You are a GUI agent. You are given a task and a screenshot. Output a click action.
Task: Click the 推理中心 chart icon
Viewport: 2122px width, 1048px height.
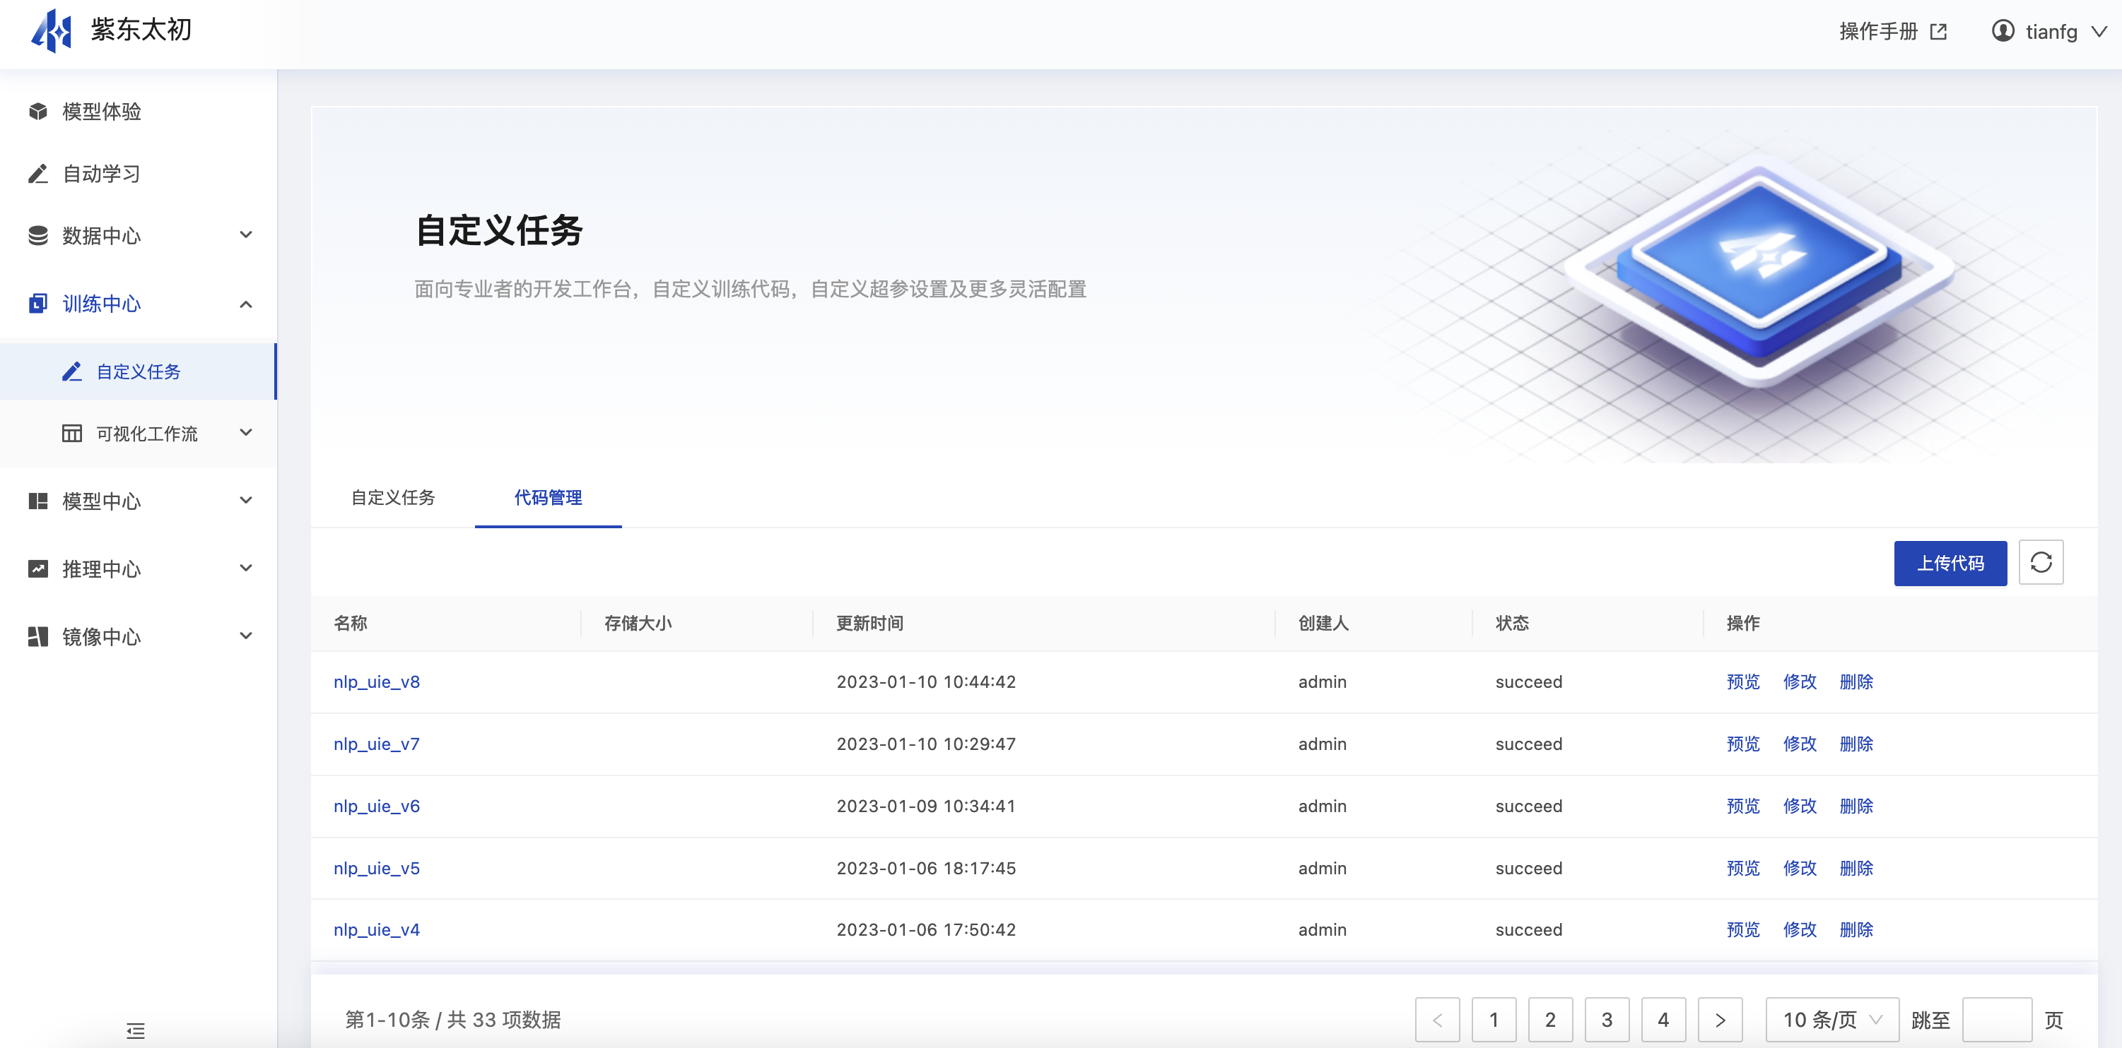[x=38, y=569]
